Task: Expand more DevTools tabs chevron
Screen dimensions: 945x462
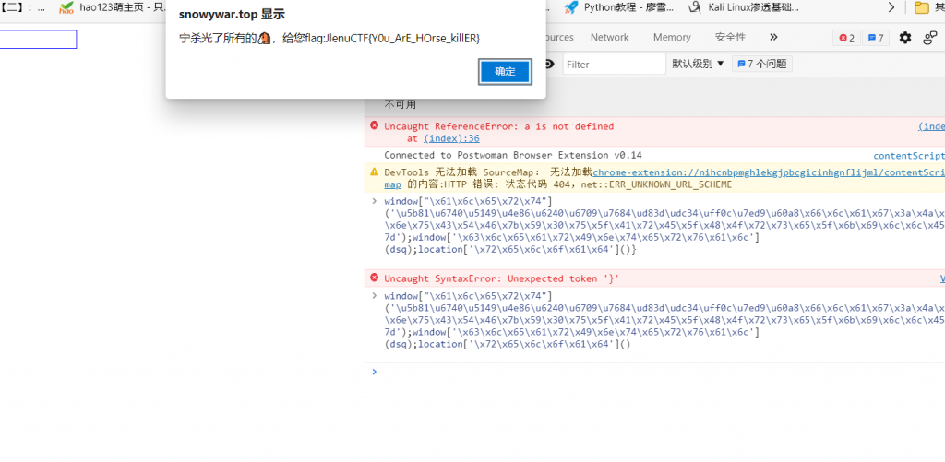Action: click(773, 38)
